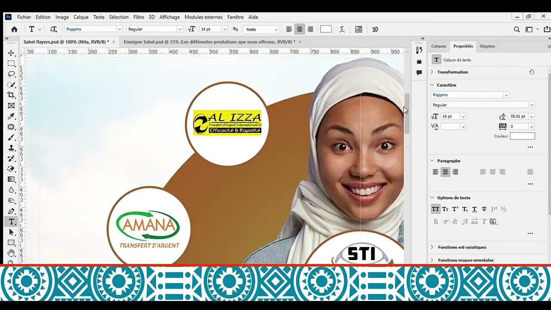
Task: Select the Path Selection arrow tool
Action: [11, 232]
